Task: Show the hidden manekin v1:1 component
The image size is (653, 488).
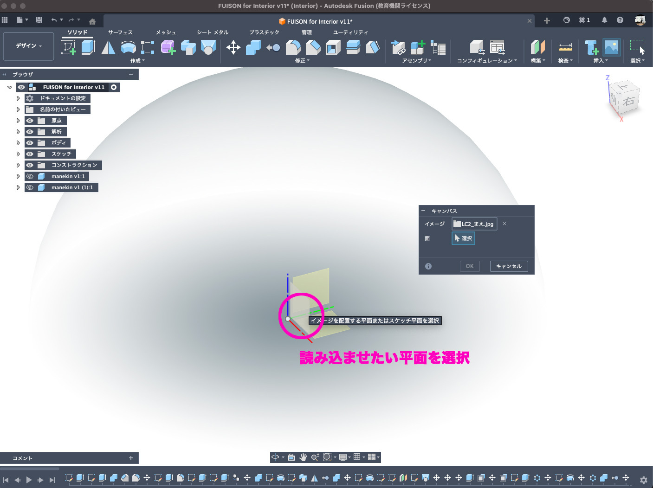Action: tap(30, 176)
